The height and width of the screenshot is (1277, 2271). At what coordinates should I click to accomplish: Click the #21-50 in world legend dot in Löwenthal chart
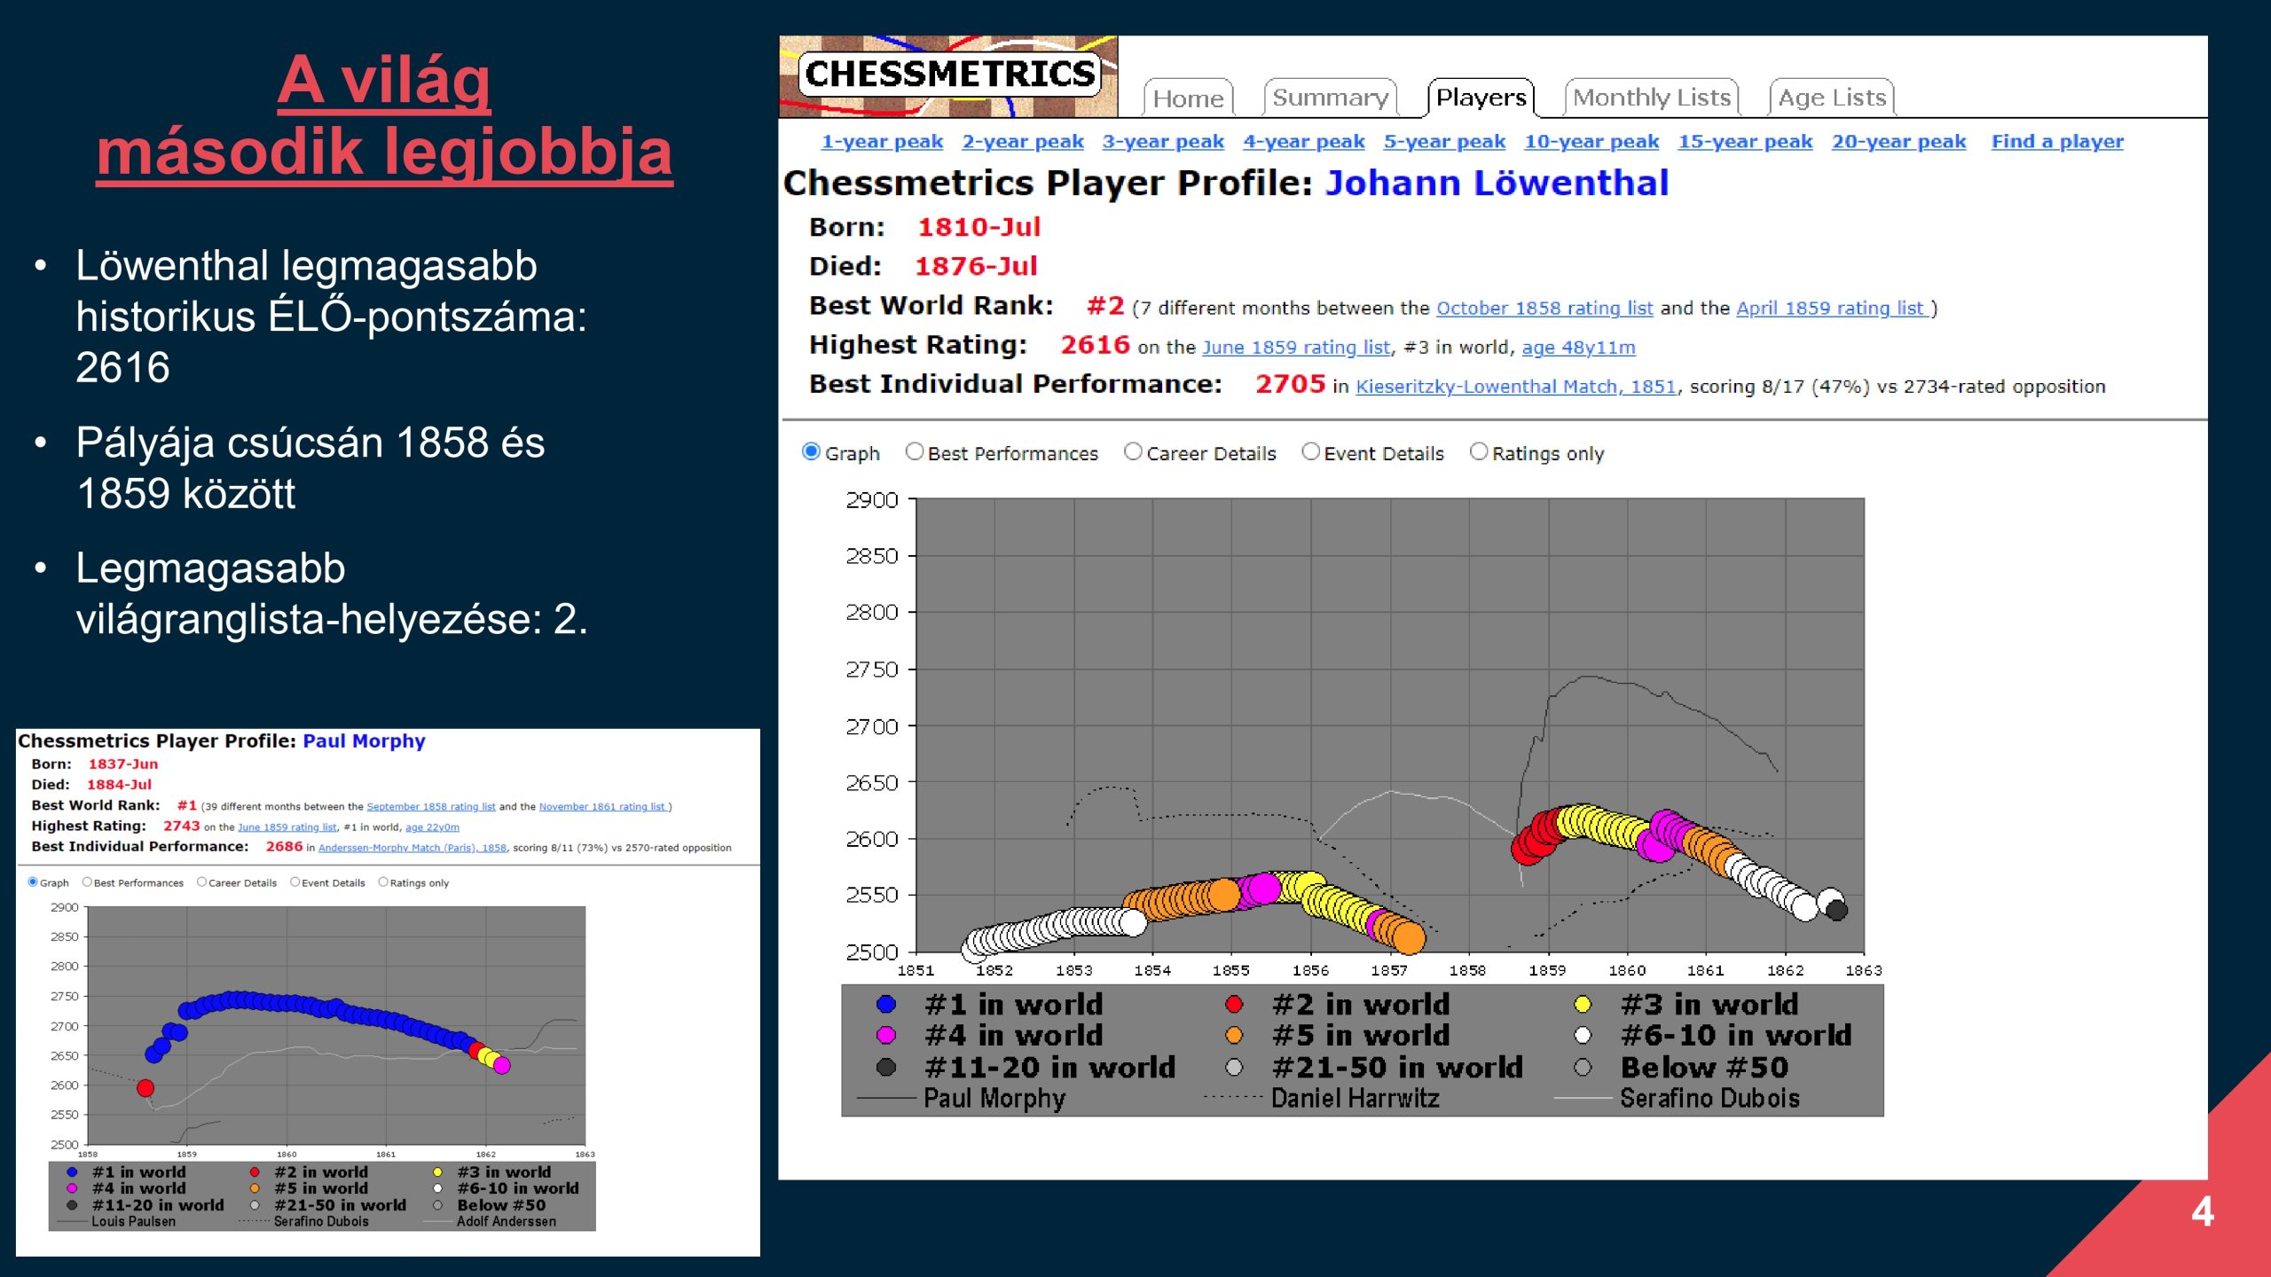point(1234,1068)
